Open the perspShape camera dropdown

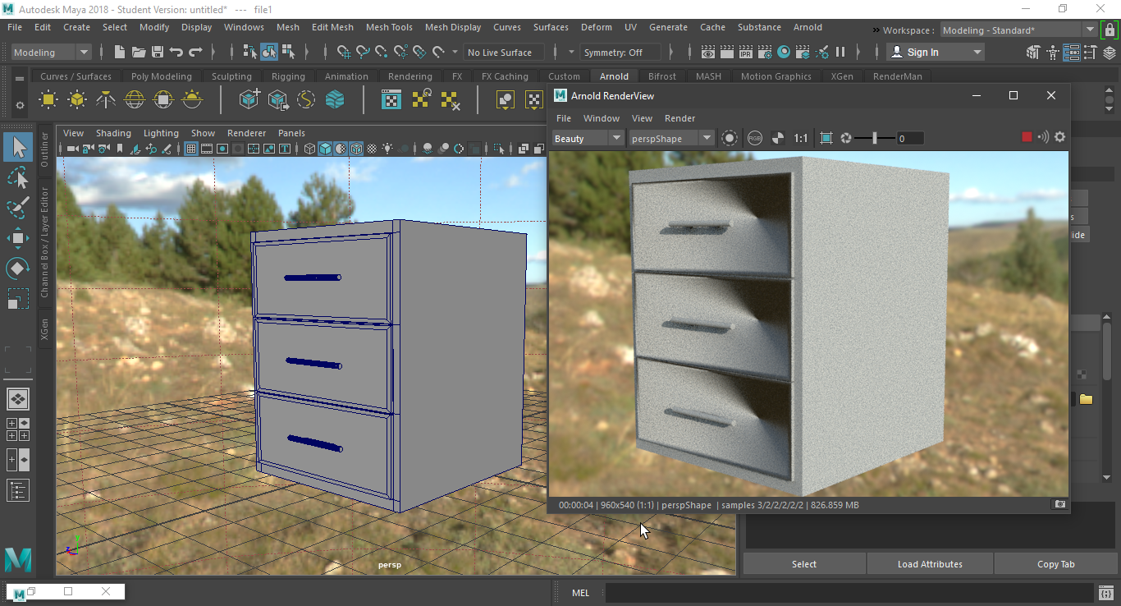671,138
